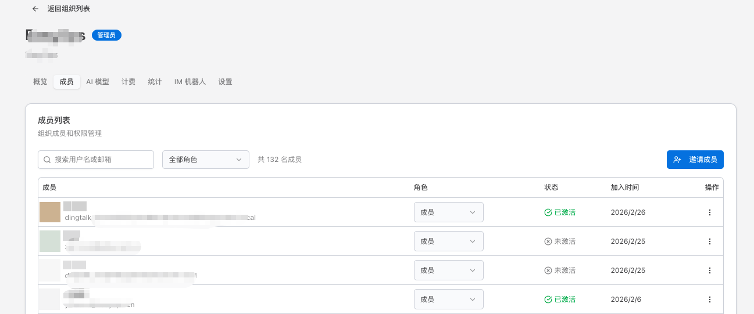
Task: Open actions menu for first 2026/2/25 row
Action: (x=710, y=241)
